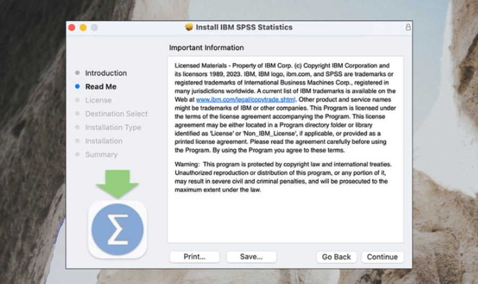Click the gray disabled zoom window button

(94, 28)
